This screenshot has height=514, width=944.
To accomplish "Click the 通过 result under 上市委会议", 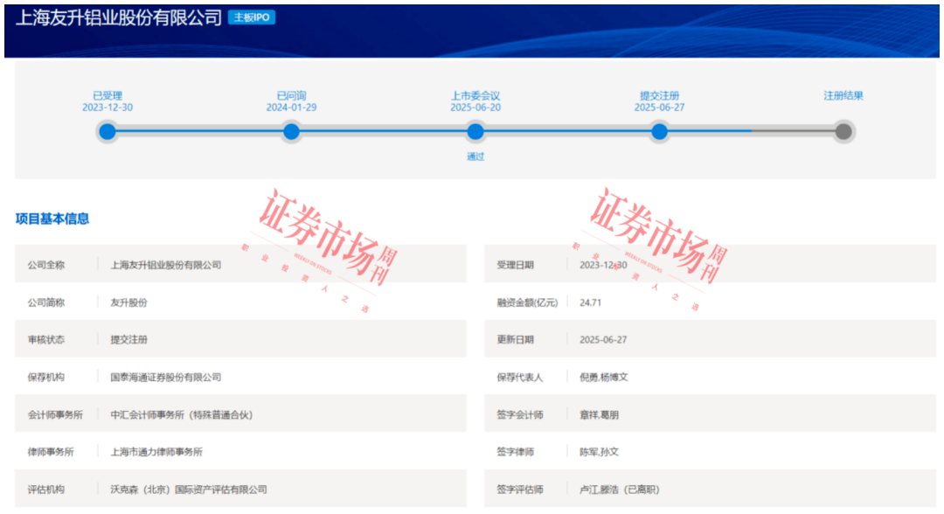I will [475, 156].
